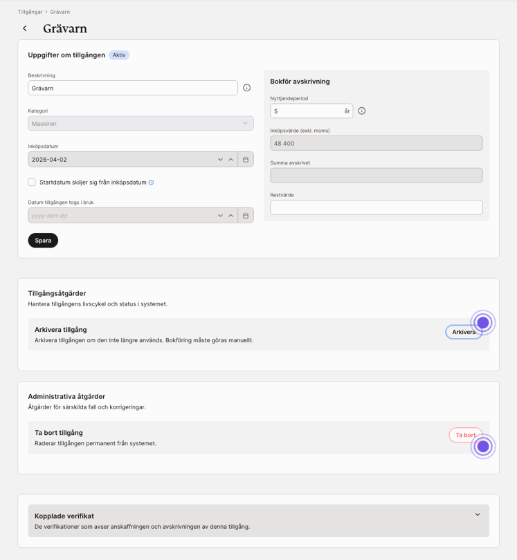Click down arrow in Inköpsdatum field

point(220,160)
